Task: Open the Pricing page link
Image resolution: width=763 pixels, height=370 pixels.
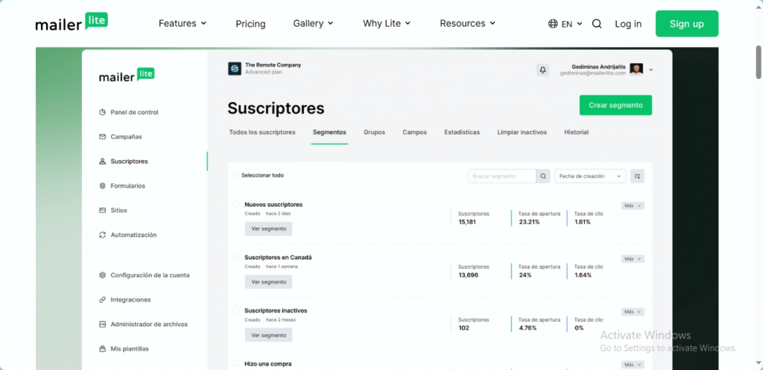Action: pos(250,24)
